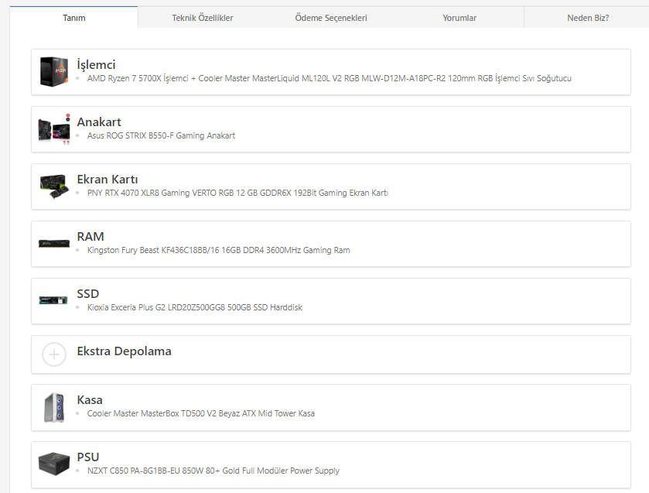Image resolution: width=649 pixels, height=493 pixels.
Task: Click the İşlemci heading
Action: click(x=96, y=65)
